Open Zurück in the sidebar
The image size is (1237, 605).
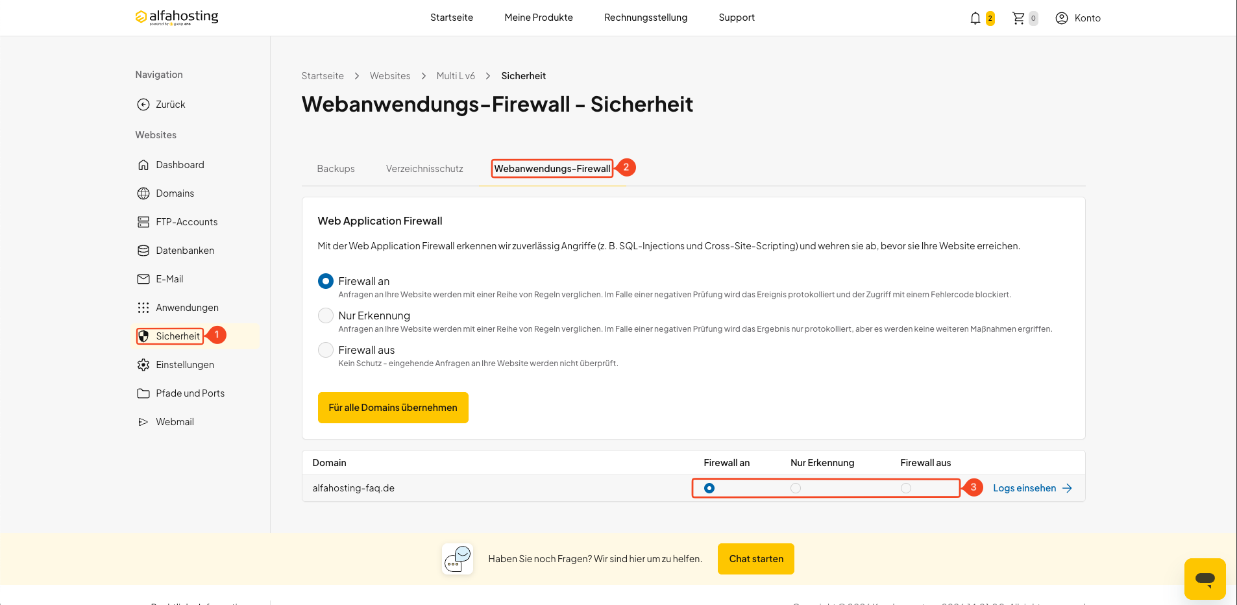171,105
